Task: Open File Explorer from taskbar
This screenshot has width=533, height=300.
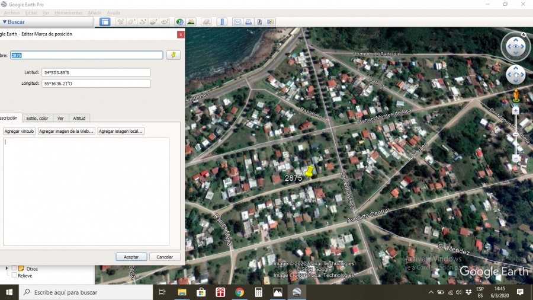Action: [182, 292]
